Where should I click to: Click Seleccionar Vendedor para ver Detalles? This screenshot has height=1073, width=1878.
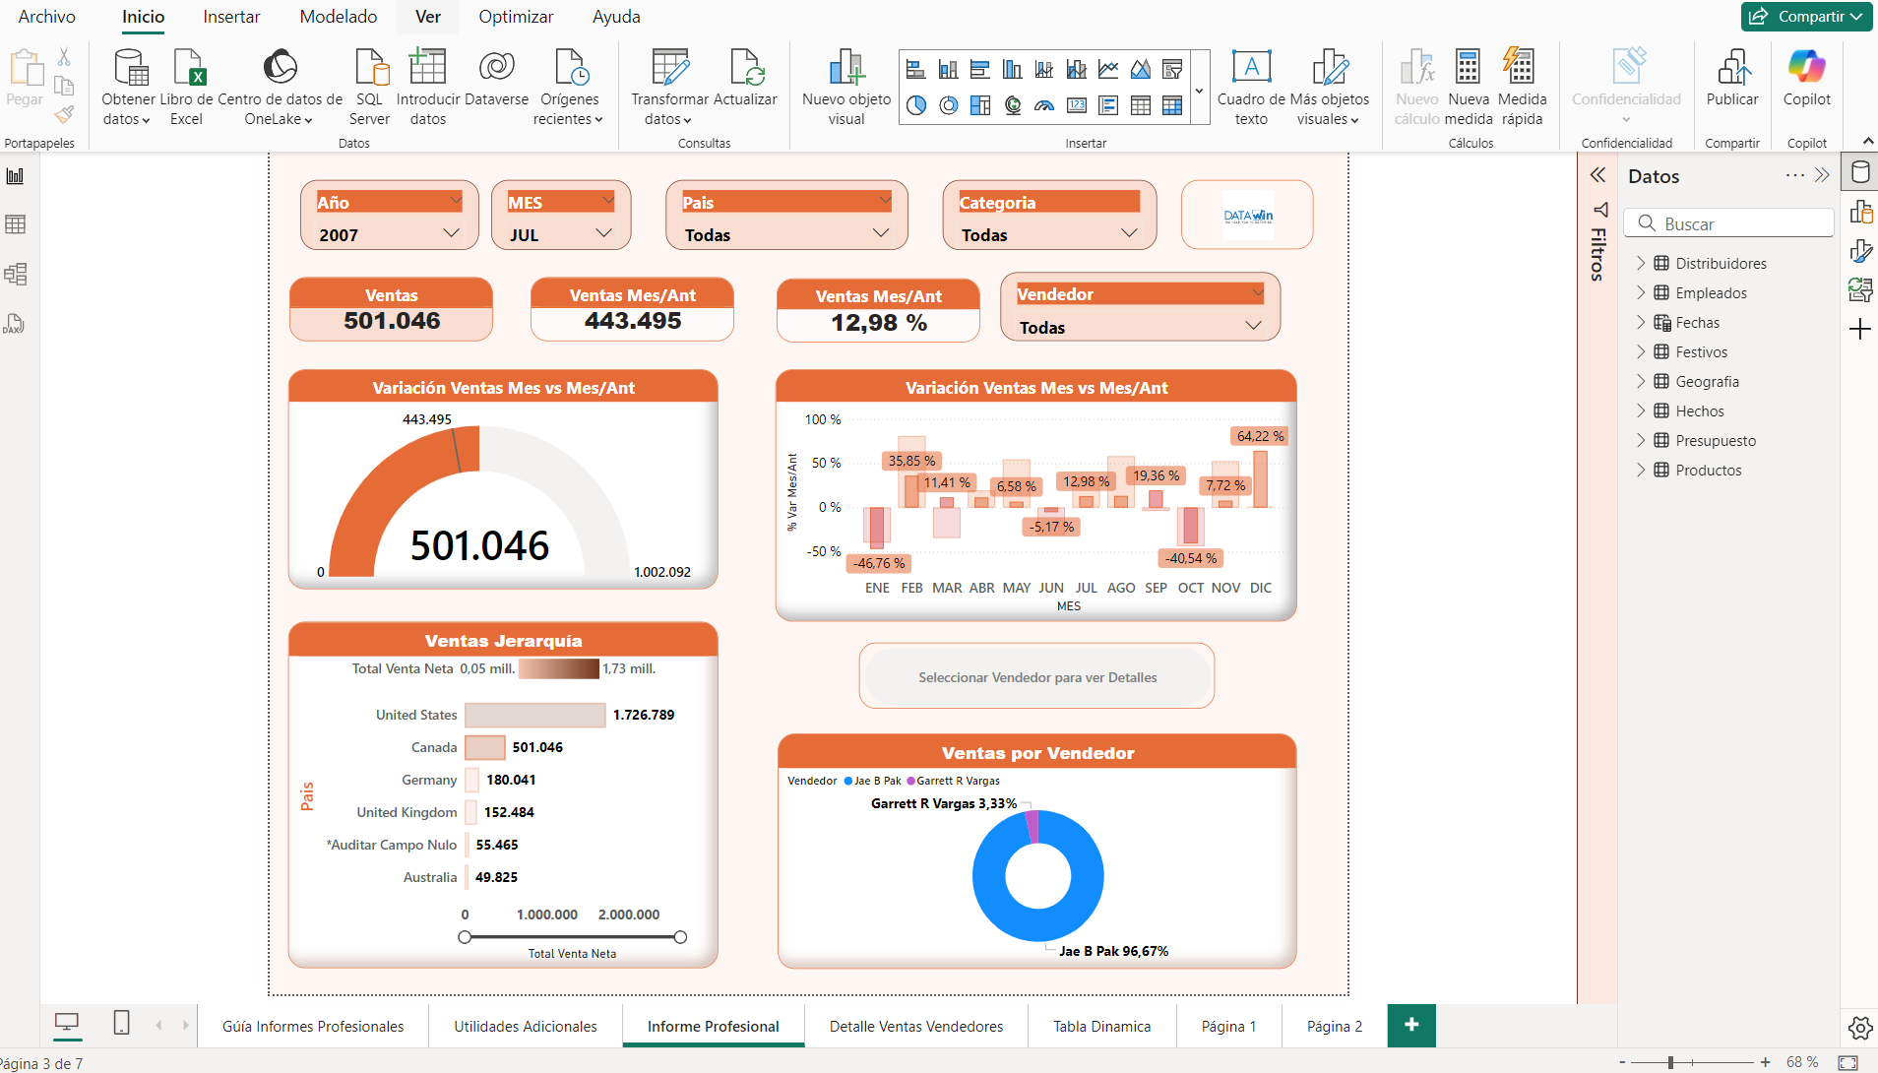tap(1037, 677)
